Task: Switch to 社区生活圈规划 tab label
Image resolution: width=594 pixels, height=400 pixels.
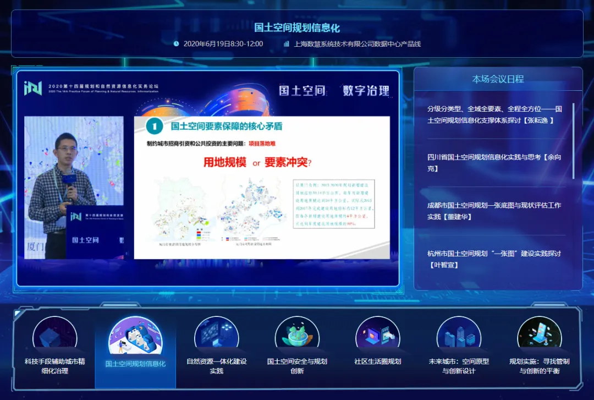Action: coord(377,362)
